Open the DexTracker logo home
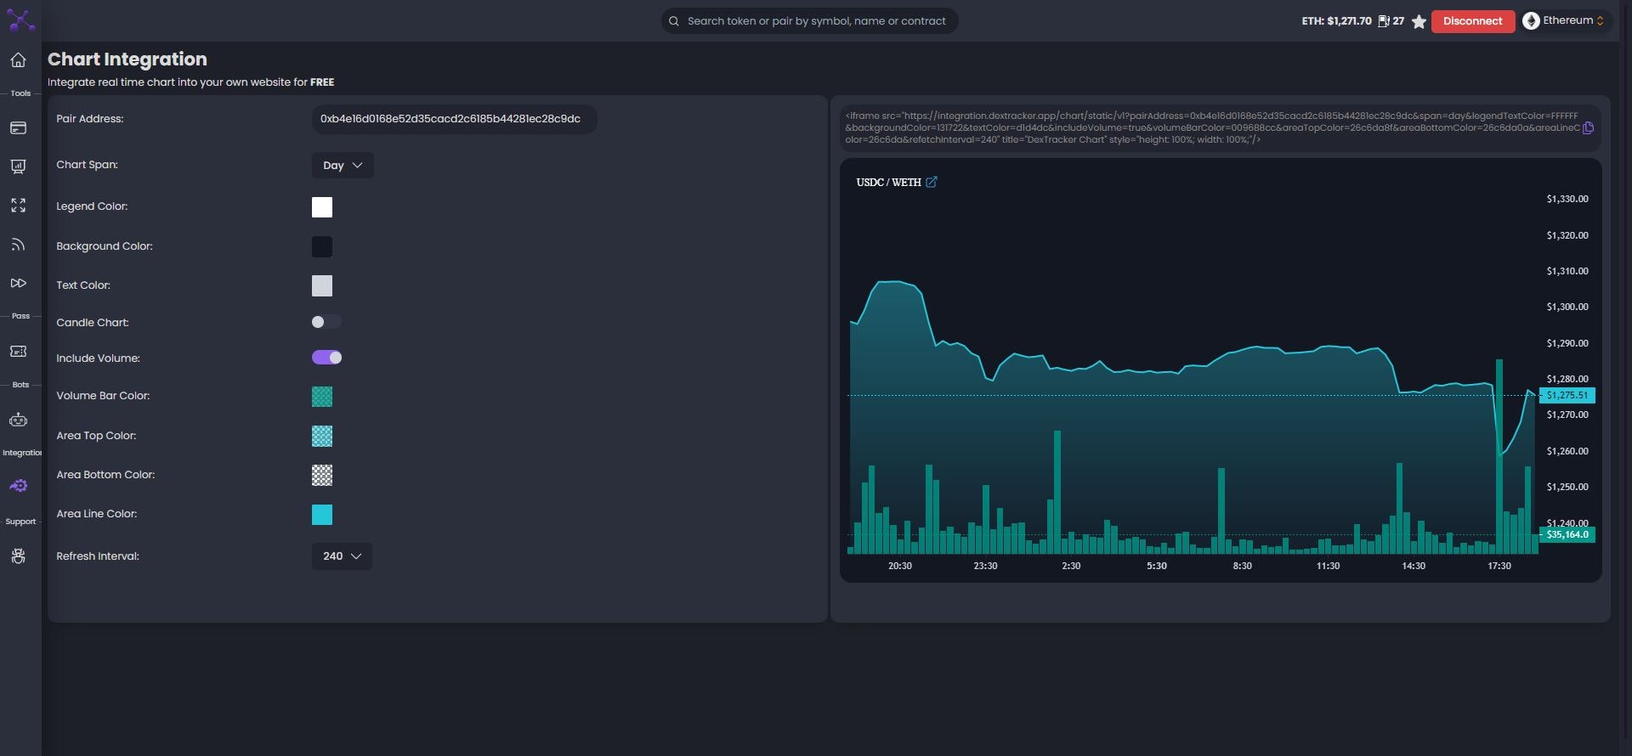The image size is (1632, 756). pyautogui.click(x=20, y=20)
